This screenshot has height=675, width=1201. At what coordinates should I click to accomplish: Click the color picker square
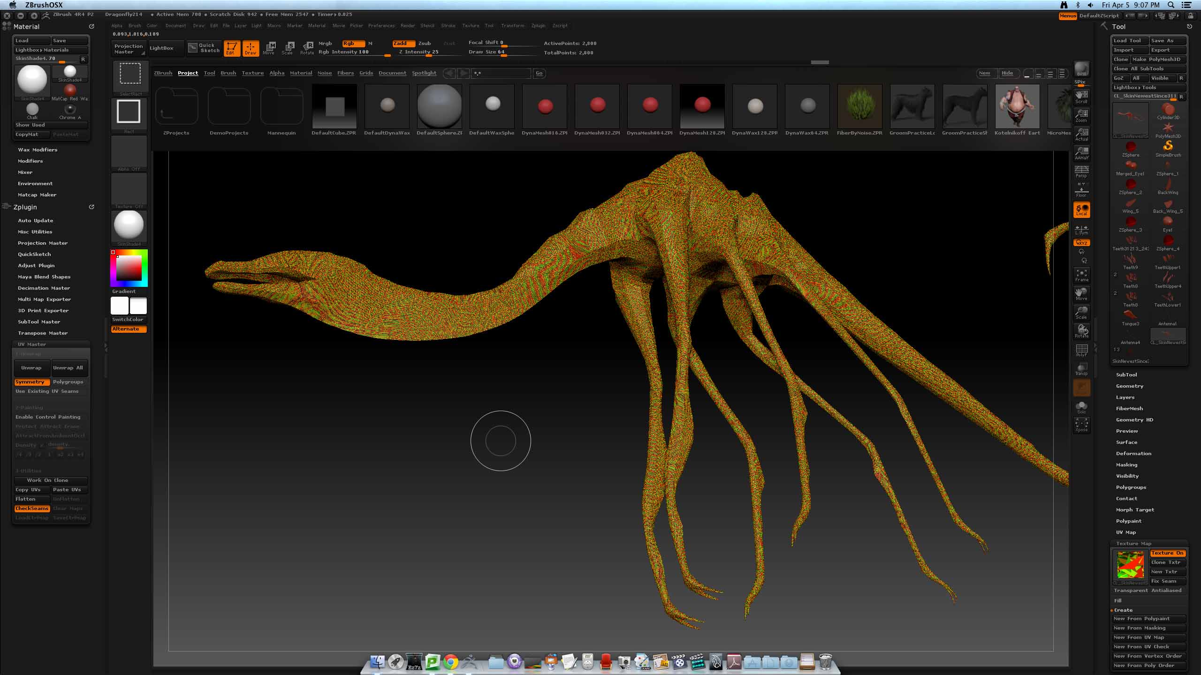tap(129, 268)
